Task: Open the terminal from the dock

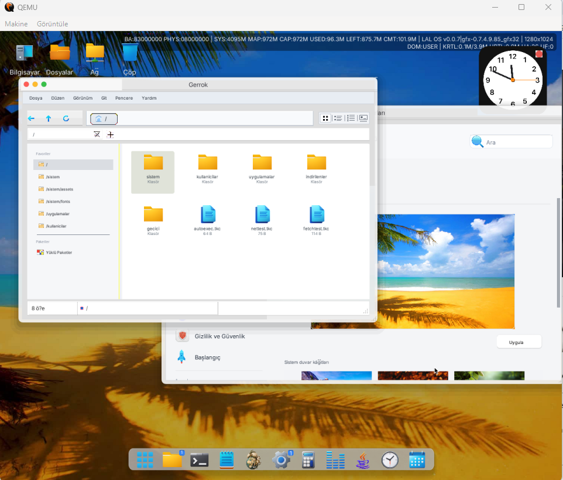Action: 200,460
